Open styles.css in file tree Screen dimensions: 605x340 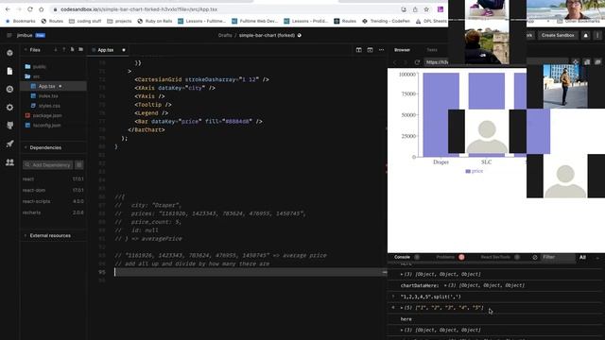[49, 106]
